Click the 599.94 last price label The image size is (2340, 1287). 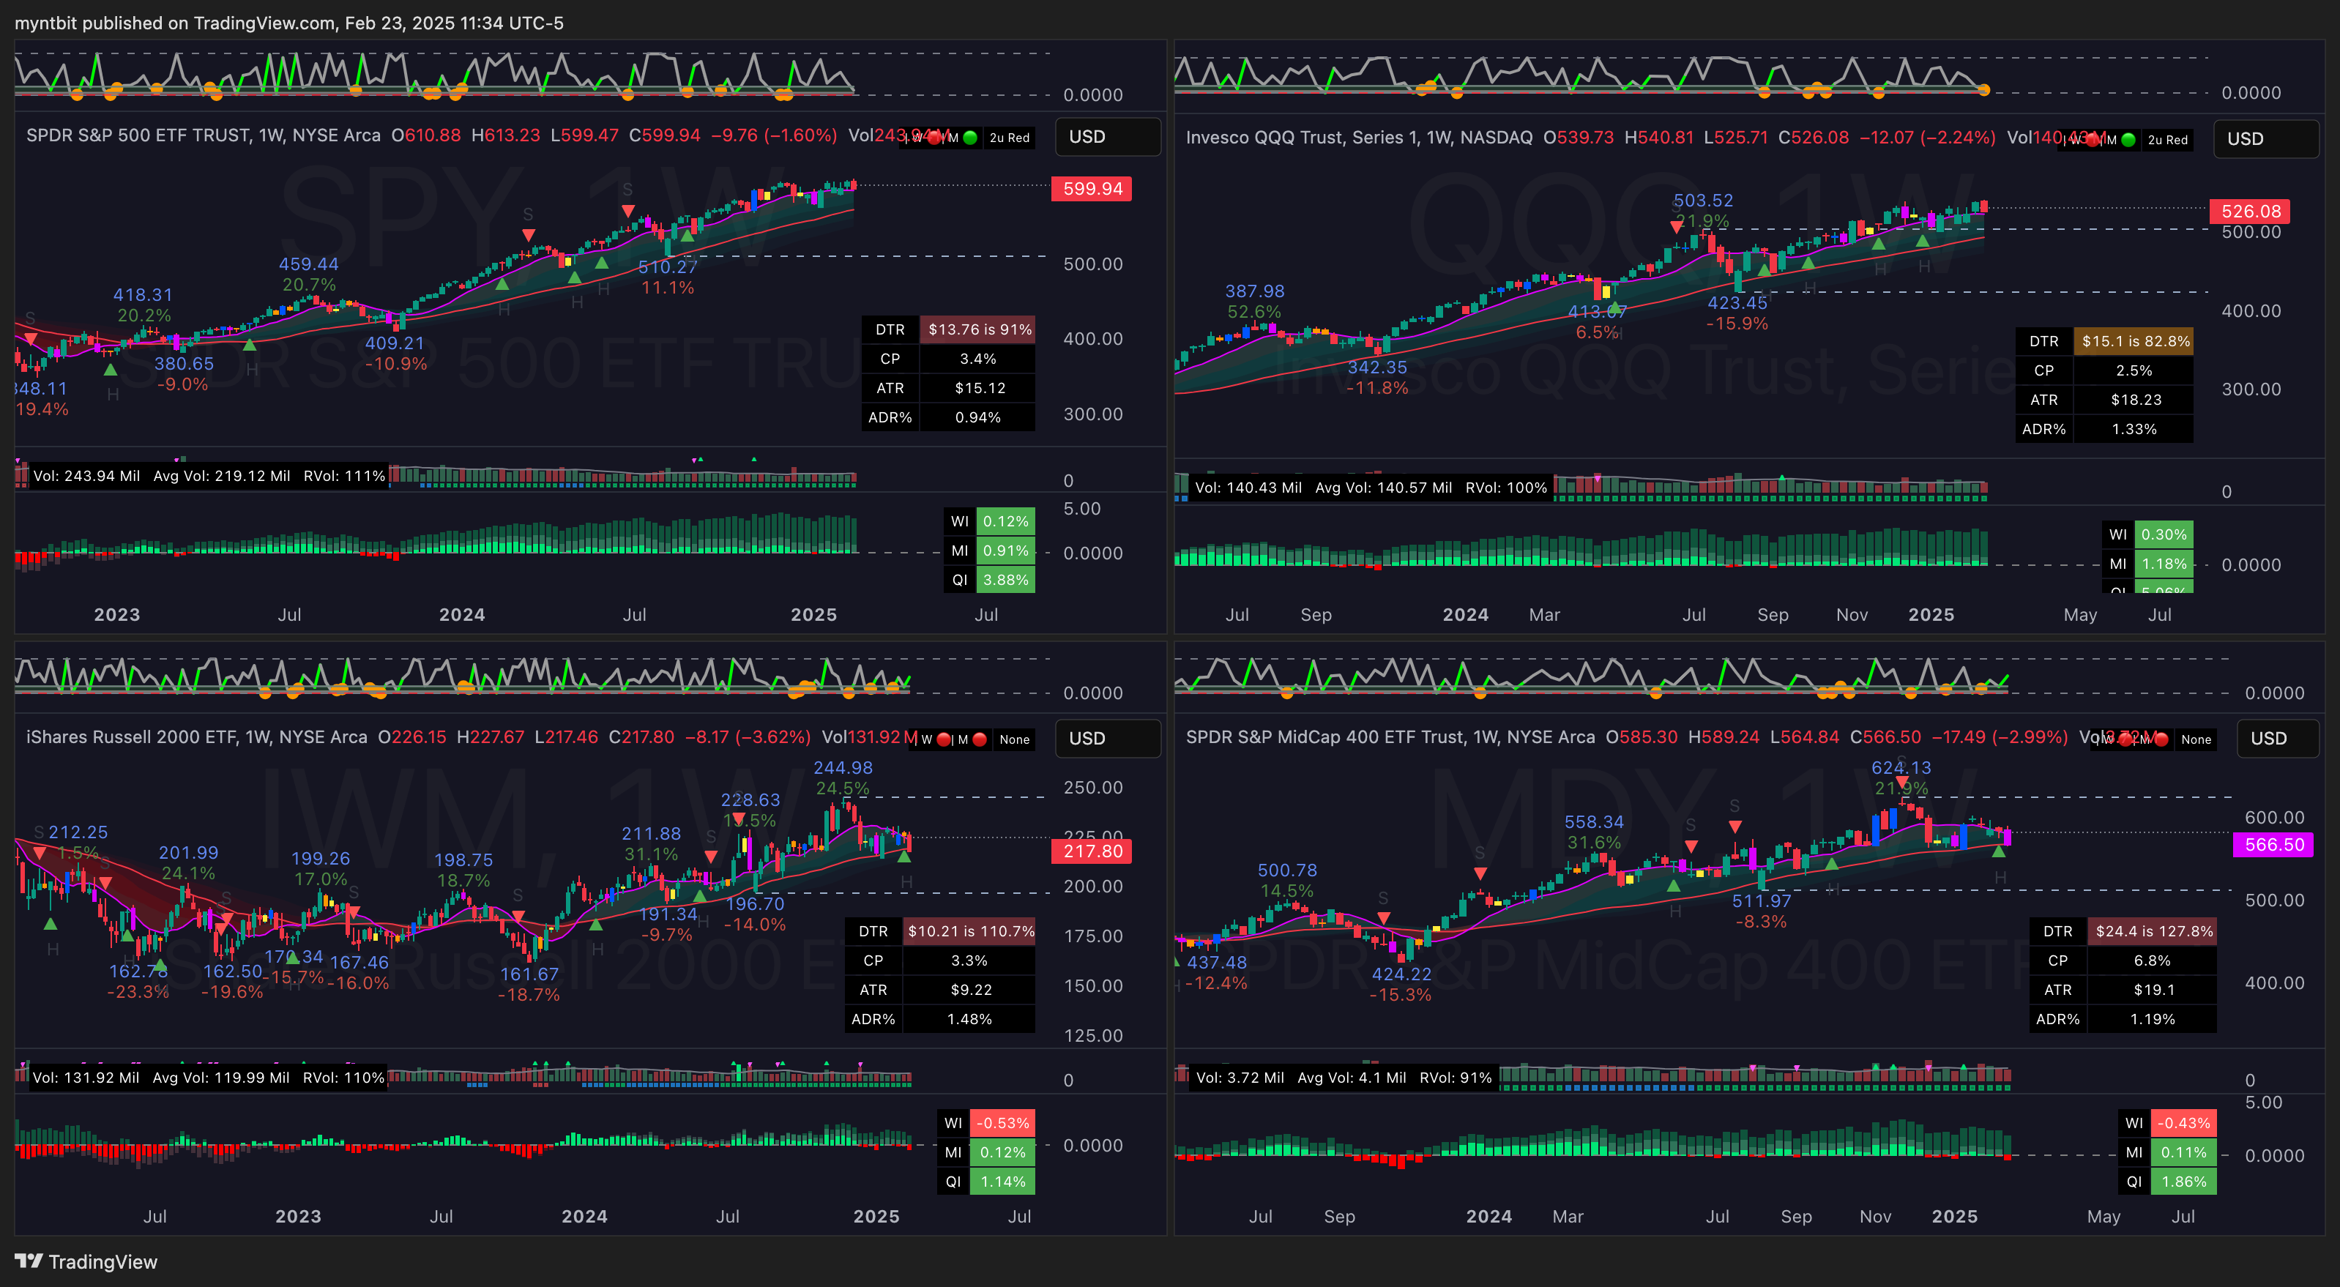1092,189
